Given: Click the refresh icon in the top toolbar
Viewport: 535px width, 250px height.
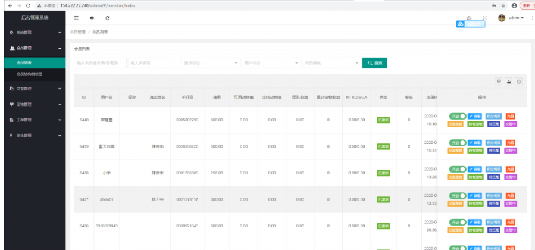Looking at the screenshot, I should [x=108, y=18].
